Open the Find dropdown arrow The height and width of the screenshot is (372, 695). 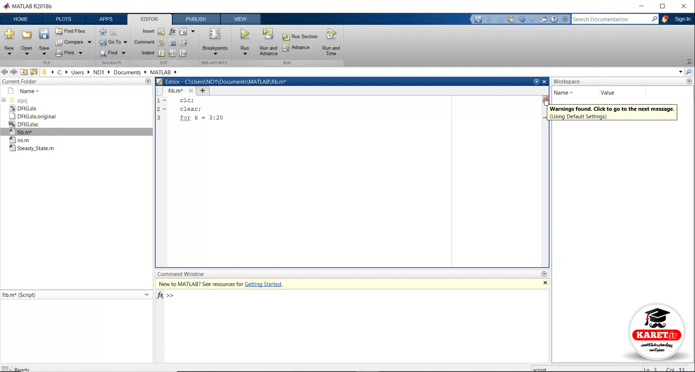123,53
